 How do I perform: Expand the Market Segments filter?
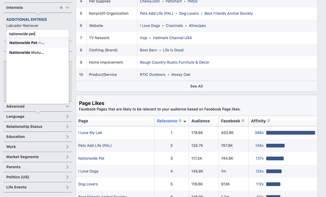tap(37, 157)
